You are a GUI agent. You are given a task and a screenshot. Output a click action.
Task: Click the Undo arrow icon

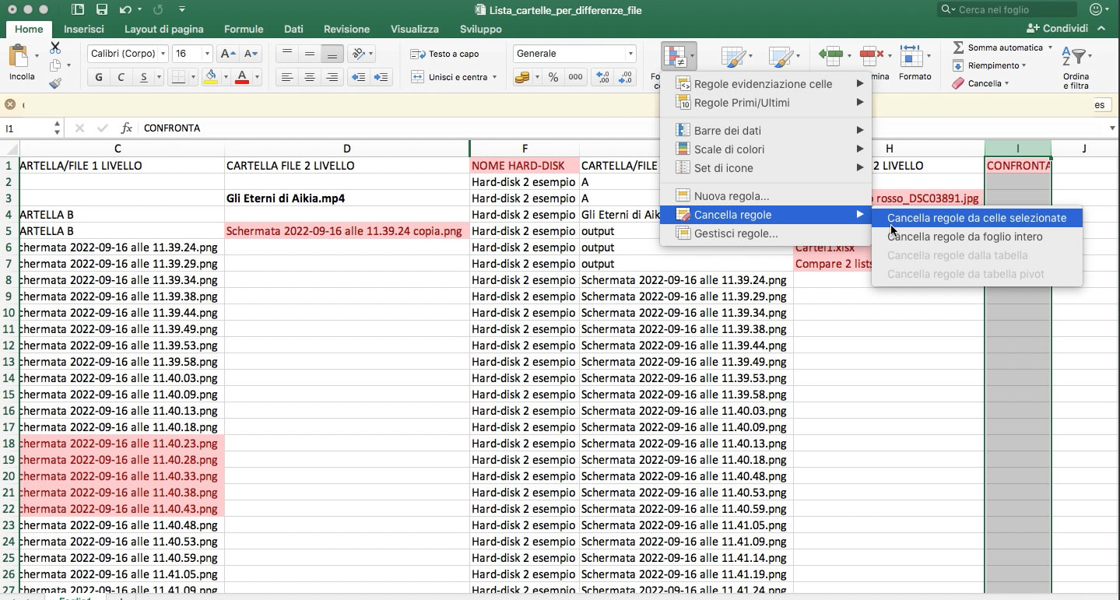pyautogui.click(x=125, y=10)
